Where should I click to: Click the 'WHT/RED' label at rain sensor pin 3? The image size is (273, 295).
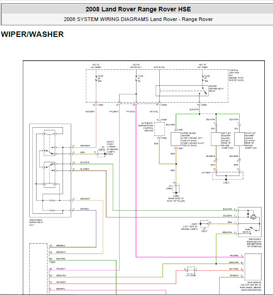234,269
